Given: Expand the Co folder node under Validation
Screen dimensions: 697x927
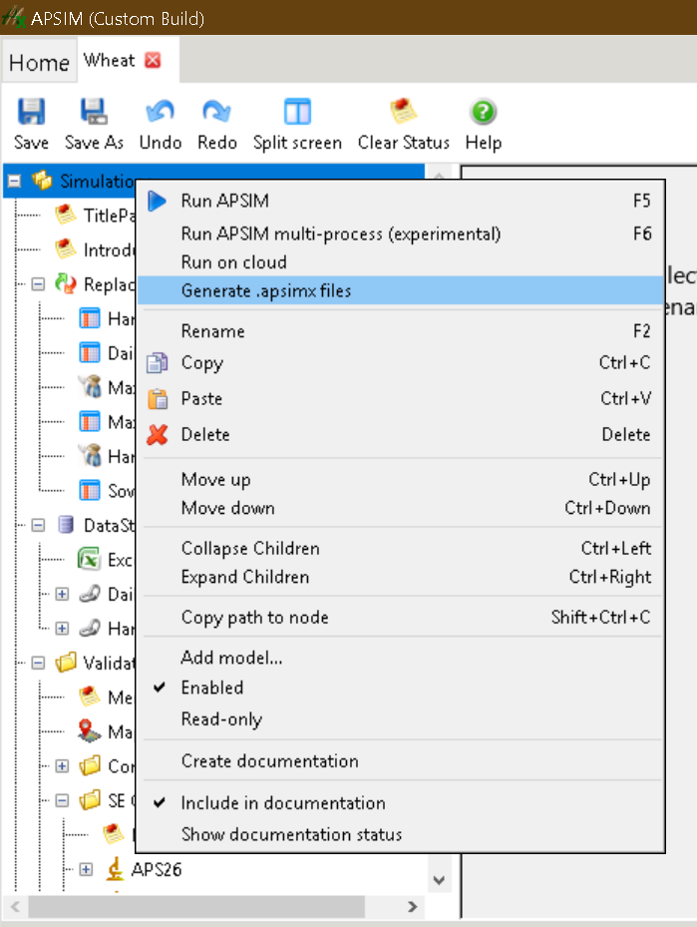Looking at the screenshot, I should click(x=62, y=766).
